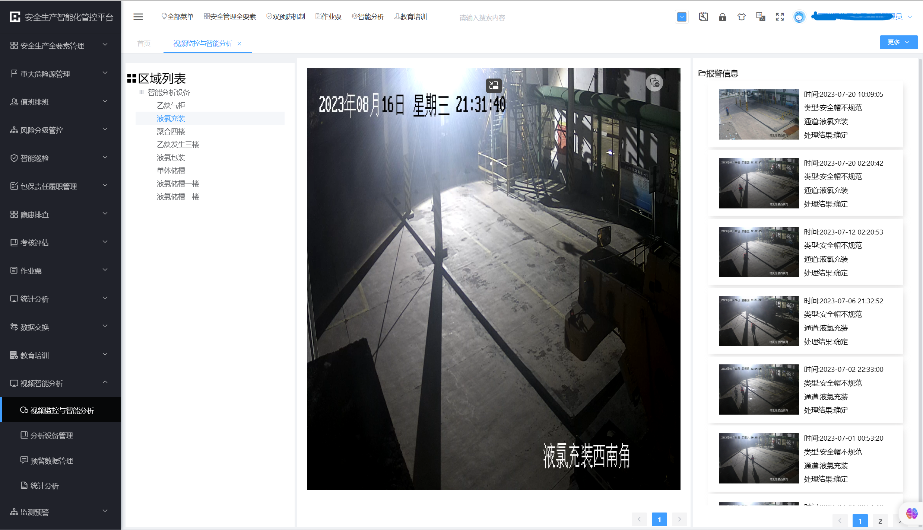
Task: Open the 双预防机制 top menu
Action: click(286, 17)
